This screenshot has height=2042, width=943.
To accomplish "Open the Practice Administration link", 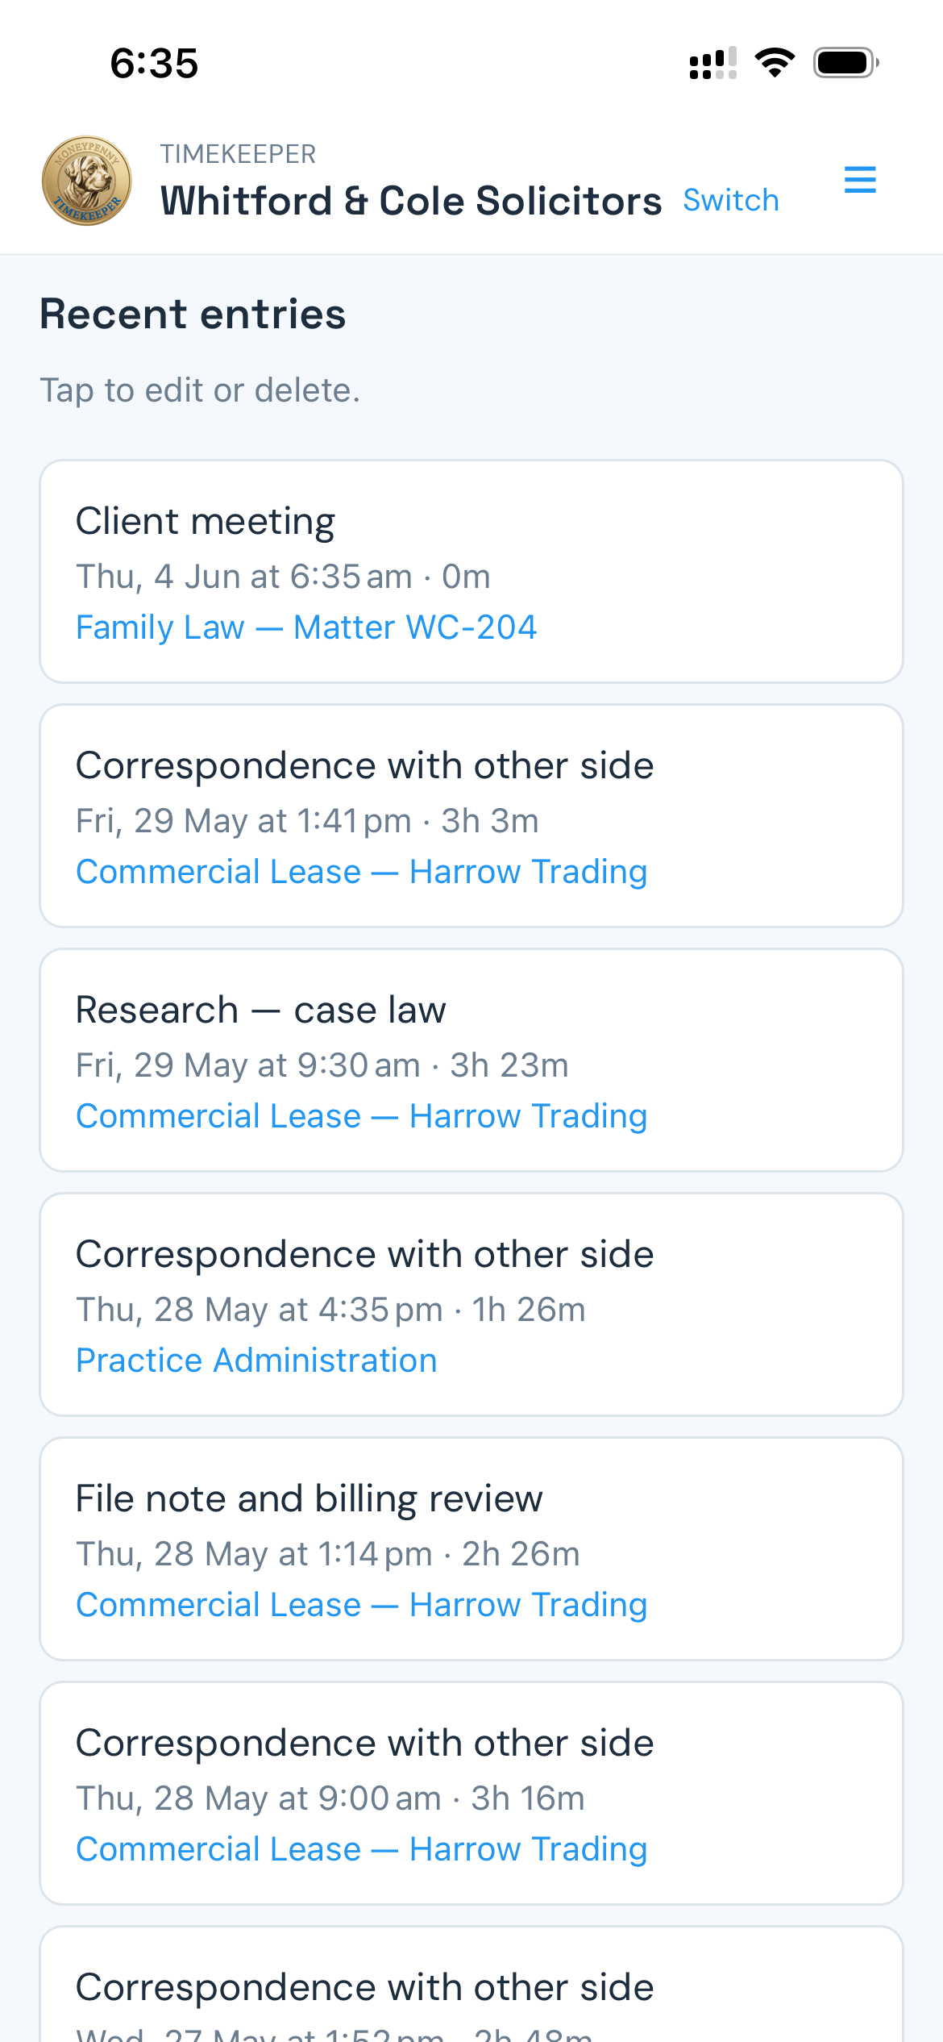I will click(x=256, y=1361).
